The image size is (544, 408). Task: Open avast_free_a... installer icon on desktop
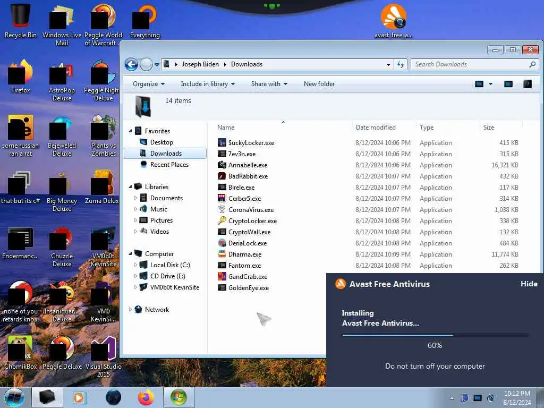(393, 21)
